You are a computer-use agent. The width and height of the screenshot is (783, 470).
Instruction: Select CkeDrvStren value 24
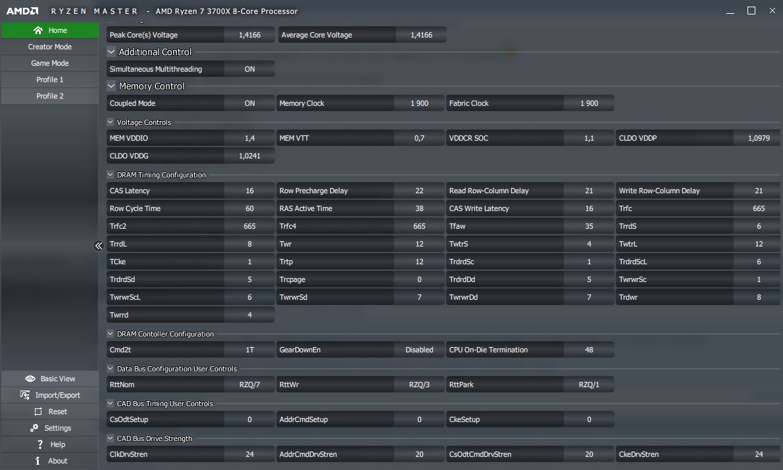click(x=759, y=454)
